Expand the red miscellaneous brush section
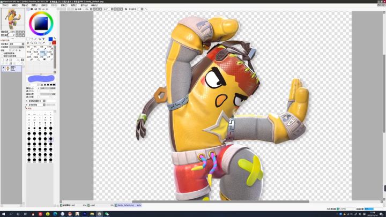 pyautogui.click(x=27, y=108)
